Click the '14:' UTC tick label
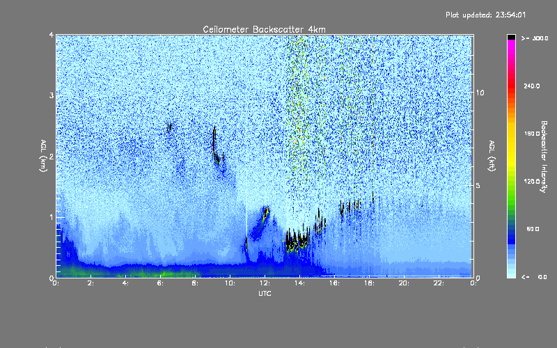 tap(299, 283)
